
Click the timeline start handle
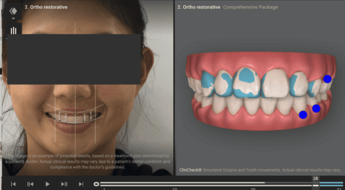click(96, 184)
